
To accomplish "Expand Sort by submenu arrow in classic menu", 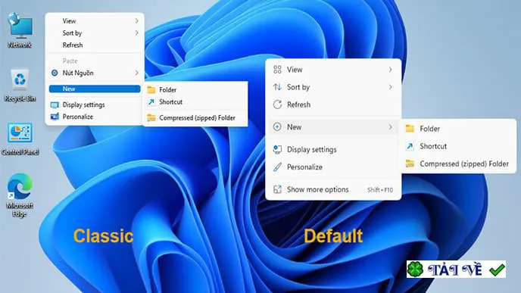I will 136,33.
